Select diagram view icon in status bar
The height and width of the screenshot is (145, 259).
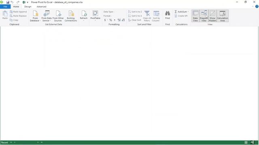[x=252, y=142]
